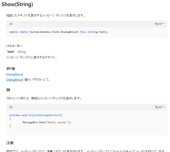Click the パラメーター heading

[14, 46]
